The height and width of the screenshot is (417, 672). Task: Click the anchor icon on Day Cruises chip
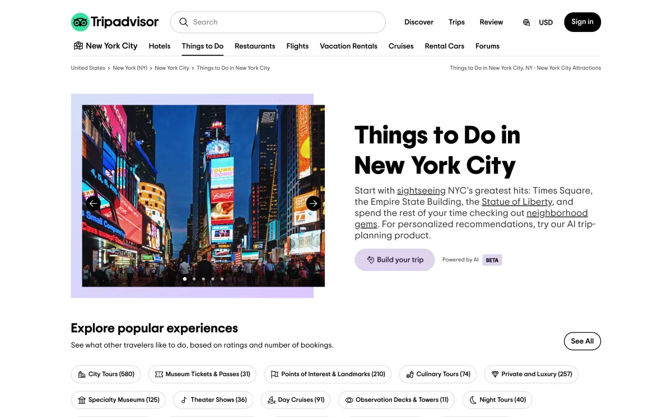point(272,400)
